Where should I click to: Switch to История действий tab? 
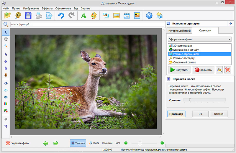(x=179, y=31)
